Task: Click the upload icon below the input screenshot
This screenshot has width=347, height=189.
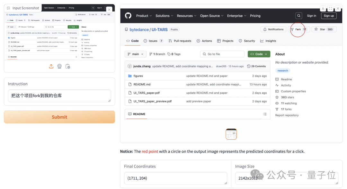Action: tap(51, 66)
